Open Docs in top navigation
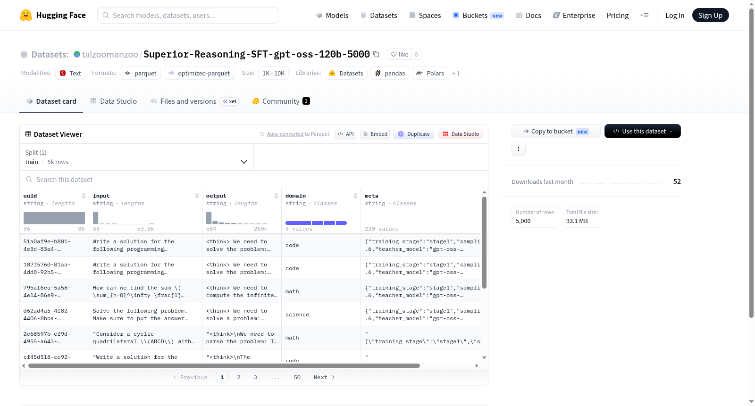The image size is (755, 406). coord(528,15)
